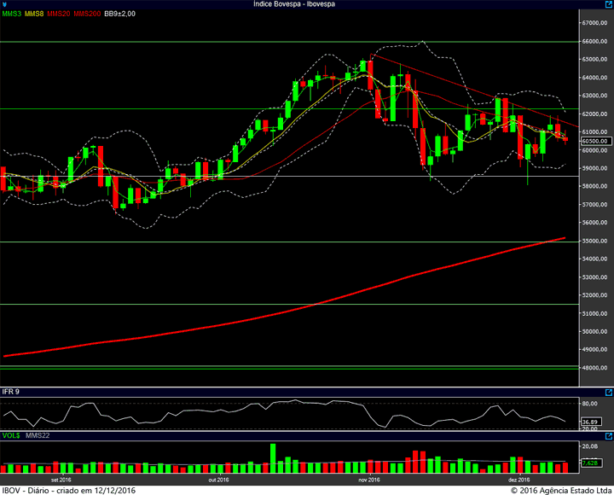This screenshot has width=614, height=495.
Task: Click the 52000,00 price axis label
Action: [595, 295]
